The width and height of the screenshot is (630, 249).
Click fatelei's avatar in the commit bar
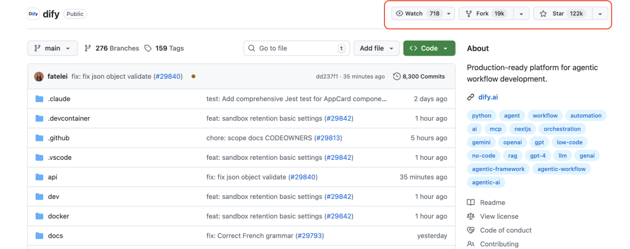click(x=39, y=76)
